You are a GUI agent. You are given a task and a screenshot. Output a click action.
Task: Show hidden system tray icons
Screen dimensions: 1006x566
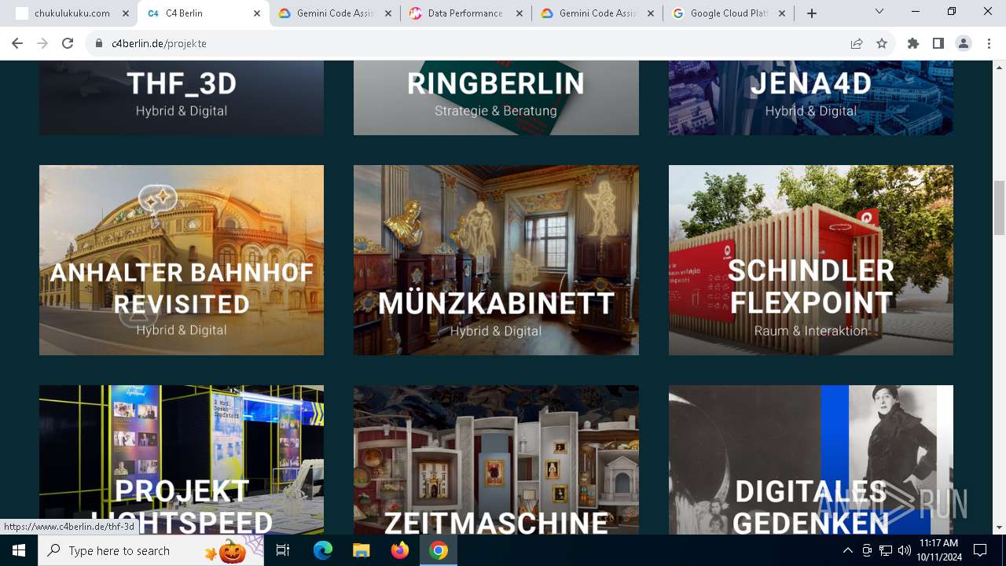847,550
